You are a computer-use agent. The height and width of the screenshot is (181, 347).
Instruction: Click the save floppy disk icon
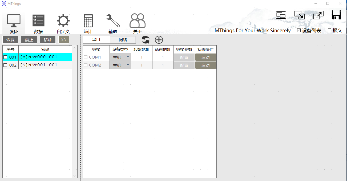tap(336, 15)
